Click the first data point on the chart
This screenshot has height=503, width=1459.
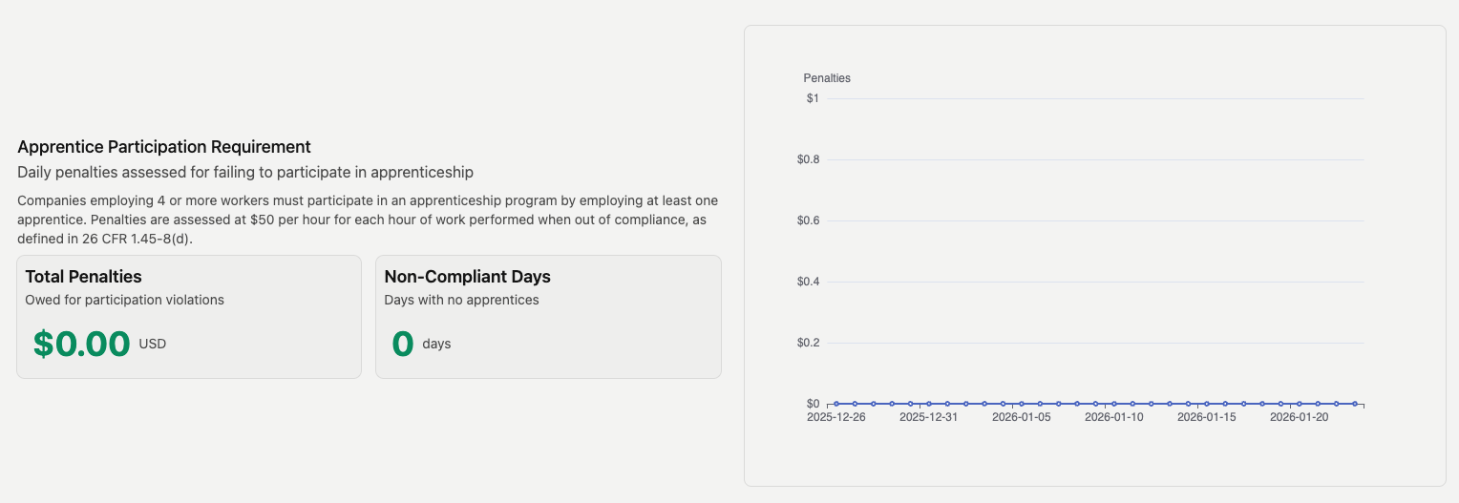pyautogui.click(x=836, y=404)
